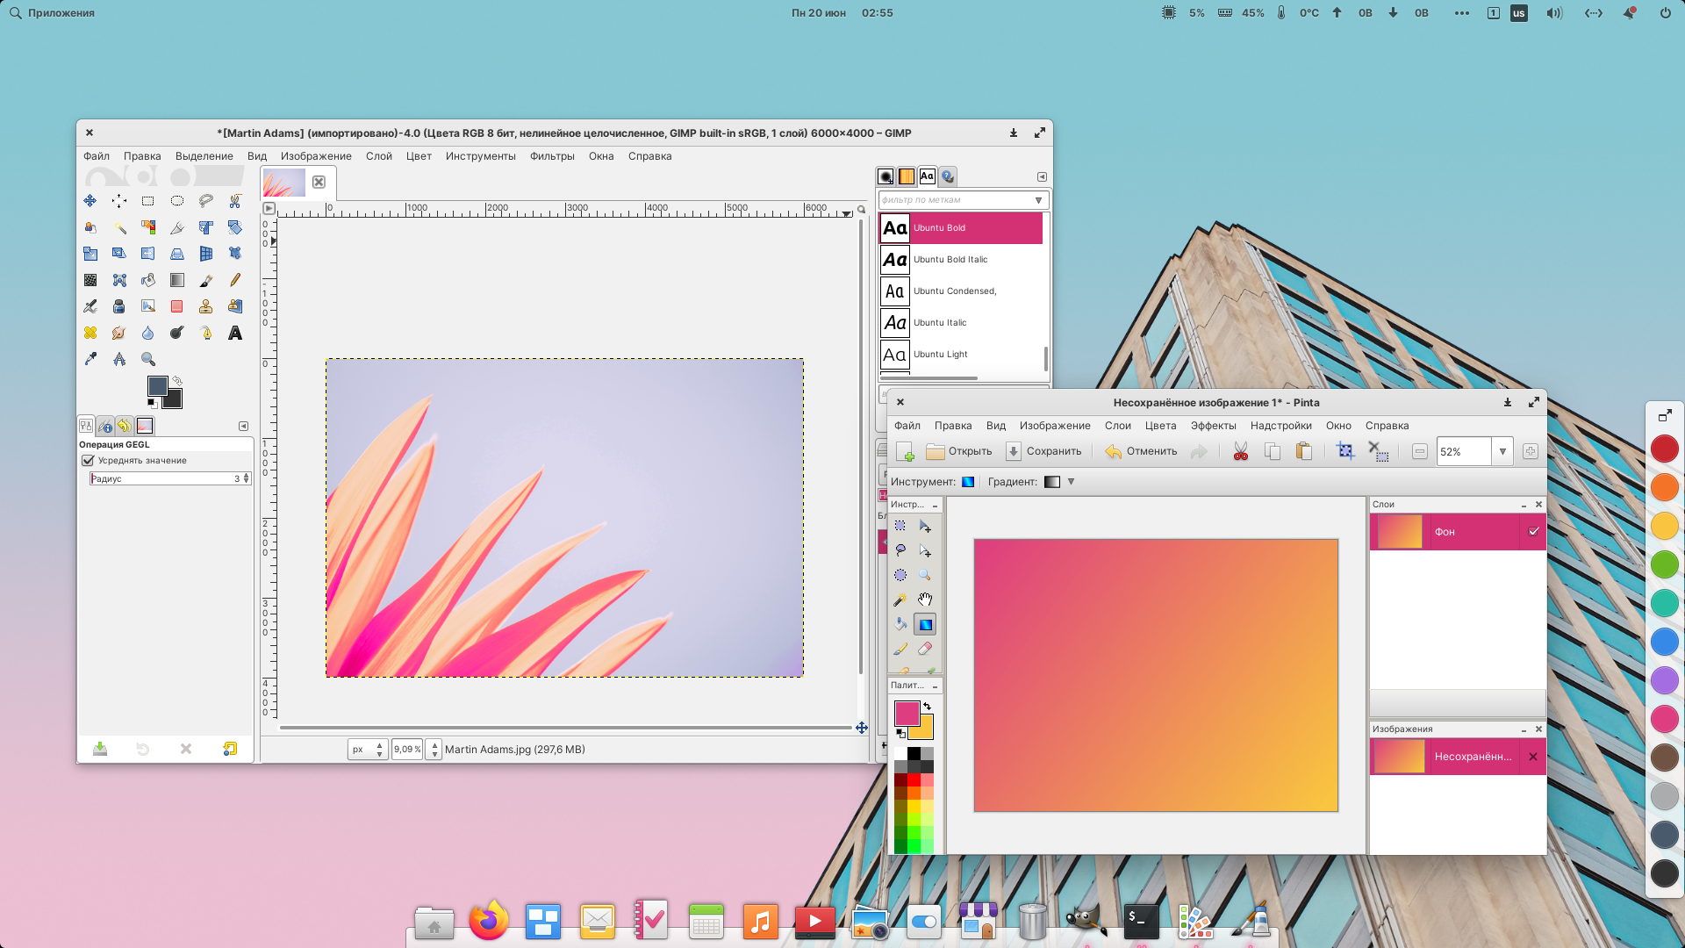Open the gradient type dropdown arrow
This screenshot has width=1685, height=948.
pos(1071,482)
